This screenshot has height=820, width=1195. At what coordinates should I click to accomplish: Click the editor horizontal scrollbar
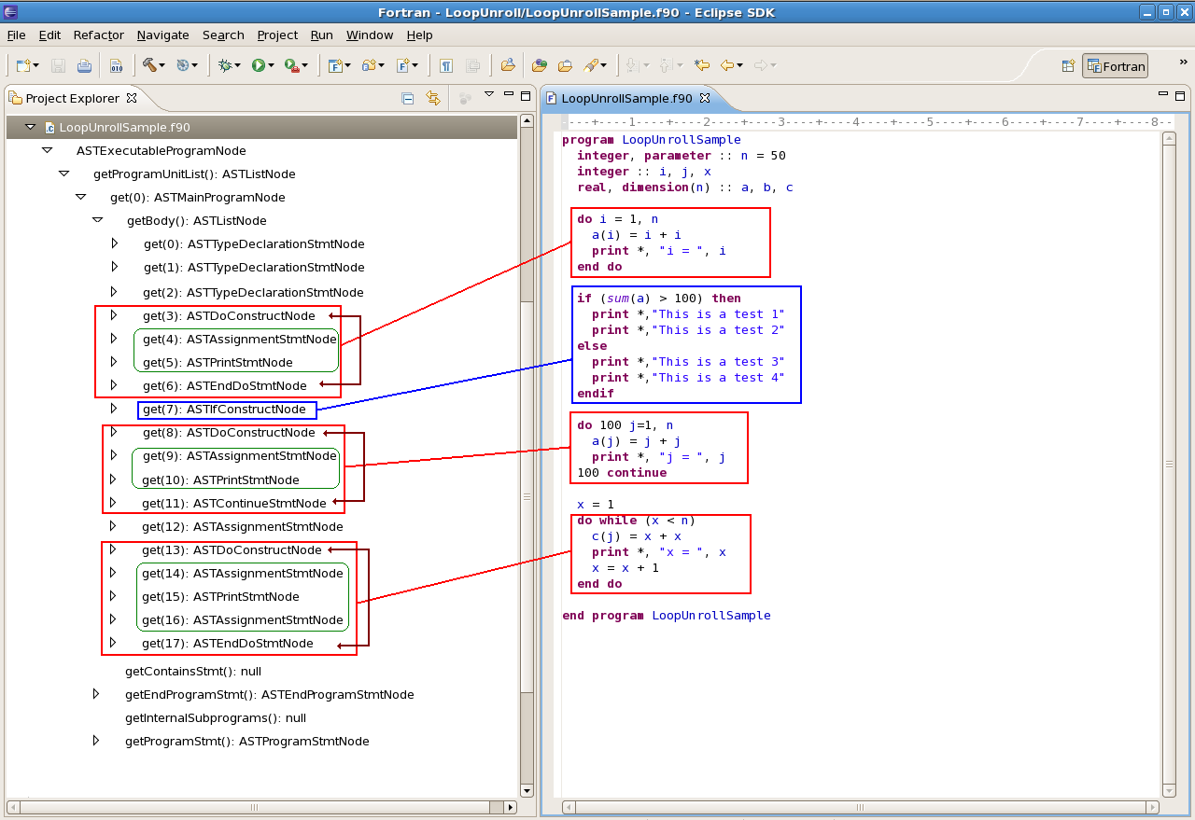[x=861, y=807]
